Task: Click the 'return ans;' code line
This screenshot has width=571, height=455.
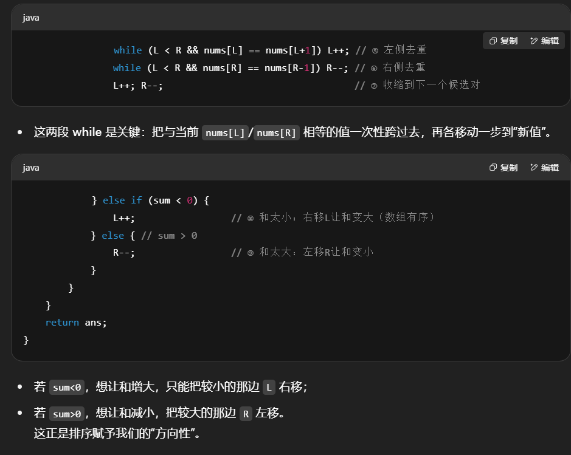Action: click(x=76, y=323)
